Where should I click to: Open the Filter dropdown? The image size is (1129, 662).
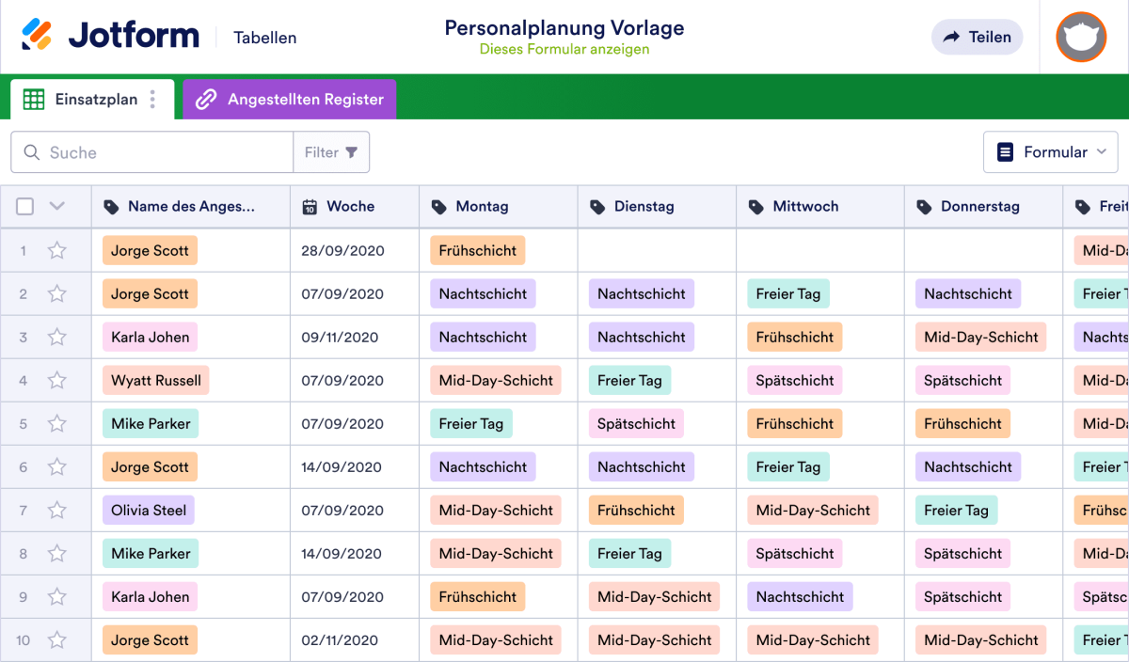(x=331, y=151)
